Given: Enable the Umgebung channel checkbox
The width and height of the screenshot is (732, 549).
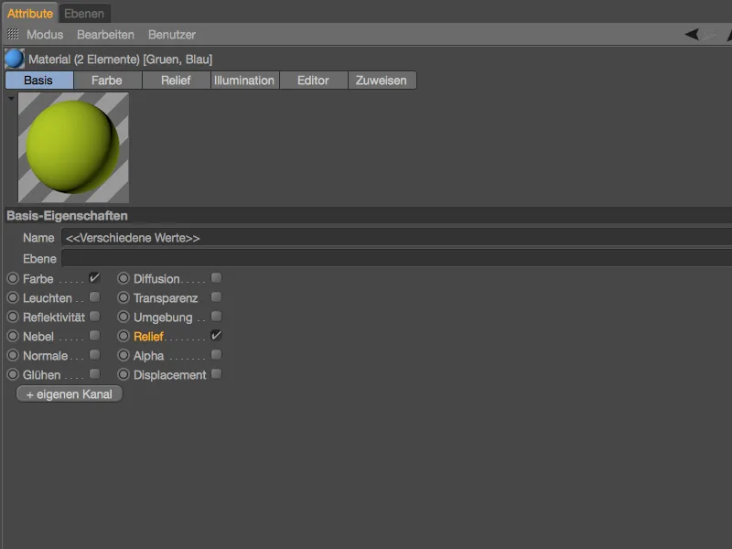Looking at the screenshot, I should coord(216,316).
